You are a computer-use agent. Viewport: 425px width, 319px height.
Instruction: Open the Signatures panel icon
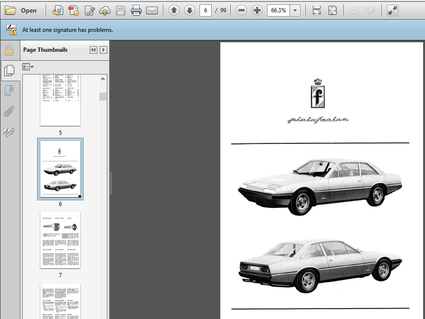click(x=9, y=132)
